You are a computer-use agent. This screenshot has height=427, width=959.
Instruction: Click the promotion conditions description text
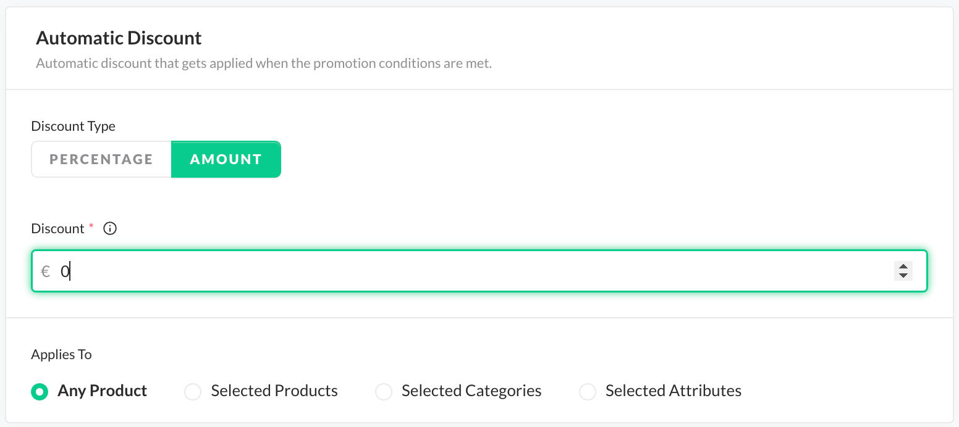coord(264,64)
